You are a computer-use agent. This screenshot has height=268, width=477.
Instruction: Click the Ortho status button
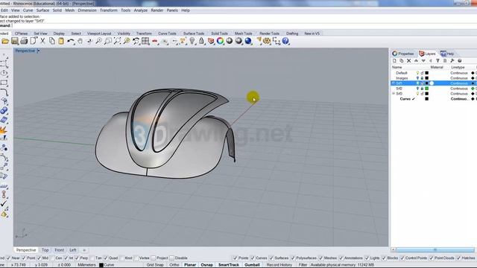[x=174, y=265]
